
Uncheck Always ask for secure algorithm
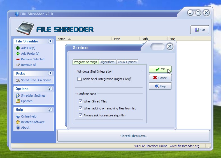(80, 115)
